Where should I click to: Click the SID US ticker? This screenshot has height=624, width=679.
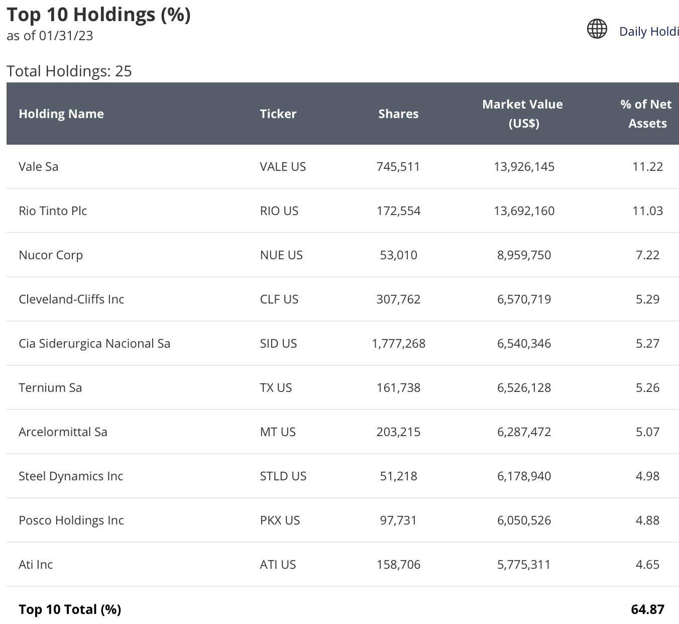pos(278,343)
